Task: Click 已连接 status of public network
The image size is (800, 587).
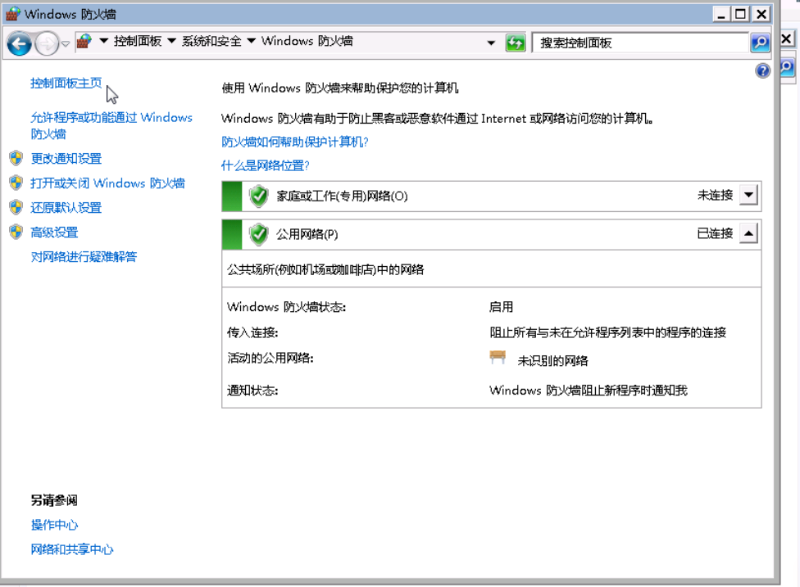Action: [x=716, y=233]
